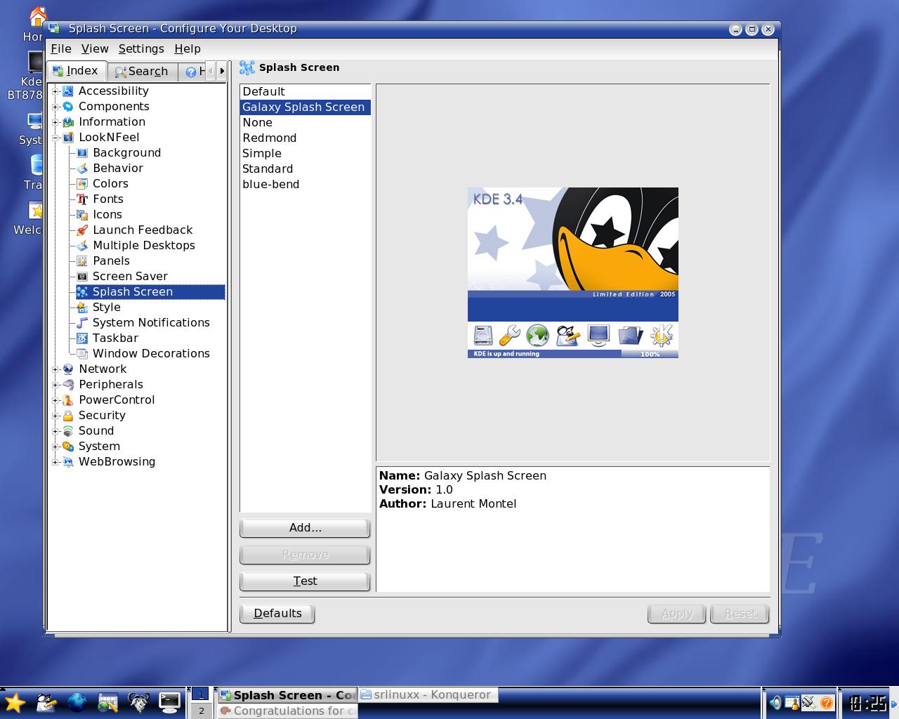Expand the PowerControl category

pos(55,400)
